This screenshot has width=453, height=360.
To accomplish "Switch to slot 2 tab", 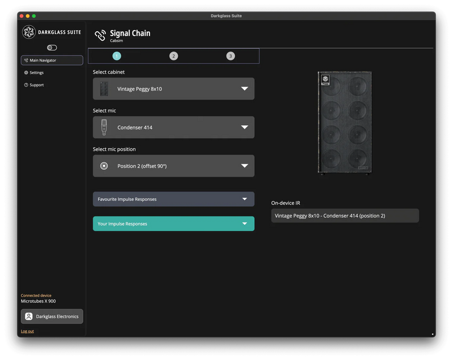I will 173,56.
